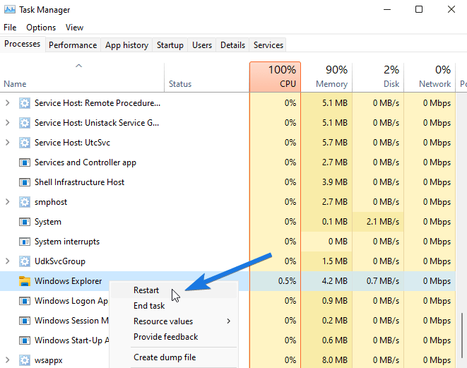Switch to the Performance tab
Viewport: 467px width, 368px height.
pyautogui.click(x=73, y=45)
